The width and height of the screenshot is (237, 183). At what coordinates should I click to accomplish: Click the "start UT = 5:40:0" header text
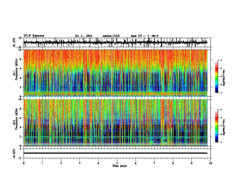coord(145,36)
